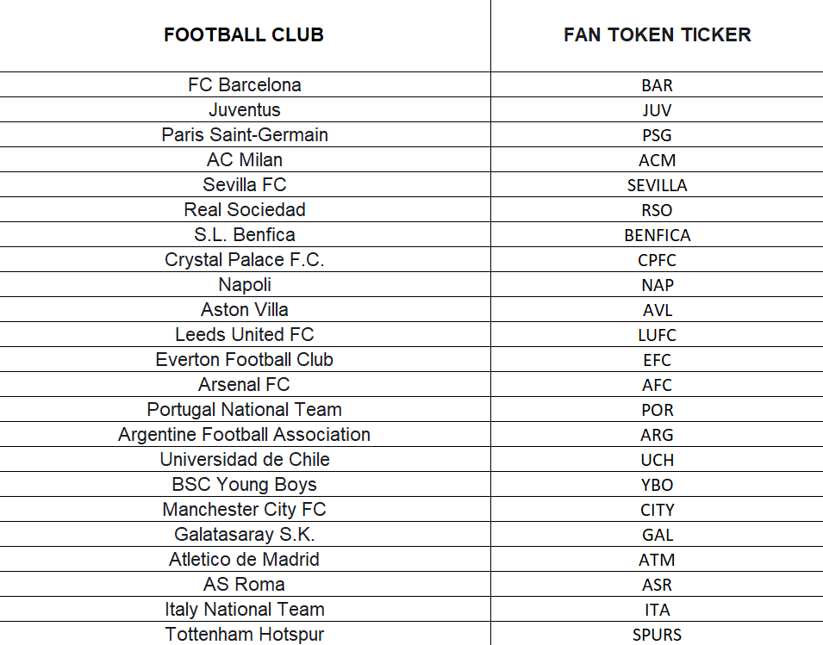Click the Paris Saint-Germain club name

pyautogui.click(x=244, y=135)
